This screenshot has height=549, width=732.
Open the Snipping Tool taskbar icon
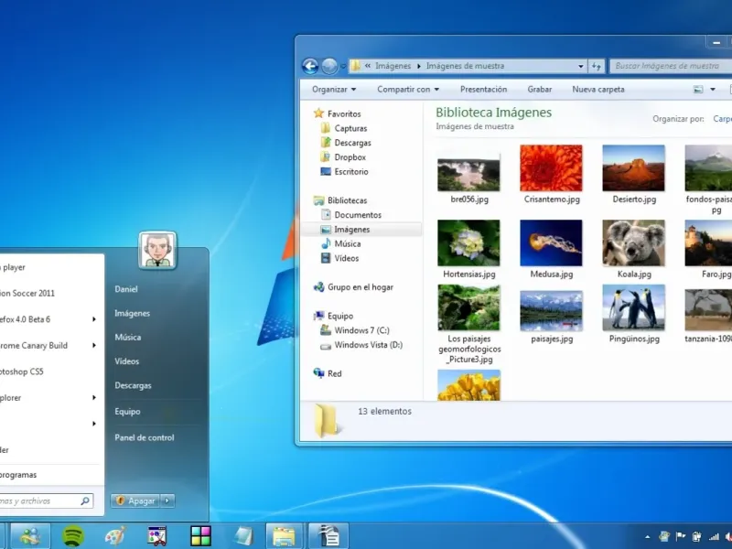[157, 536]
